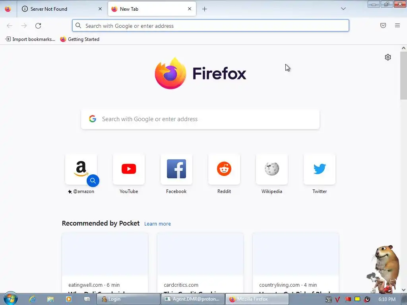Open the Twitter shortcut tile
The width and height of the screenshot is (407, 305).
[x=320, y=169]
